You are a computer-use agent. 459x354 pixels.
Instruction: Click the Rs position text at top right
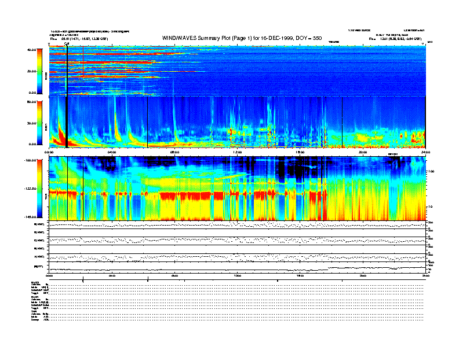coord(395,39)
